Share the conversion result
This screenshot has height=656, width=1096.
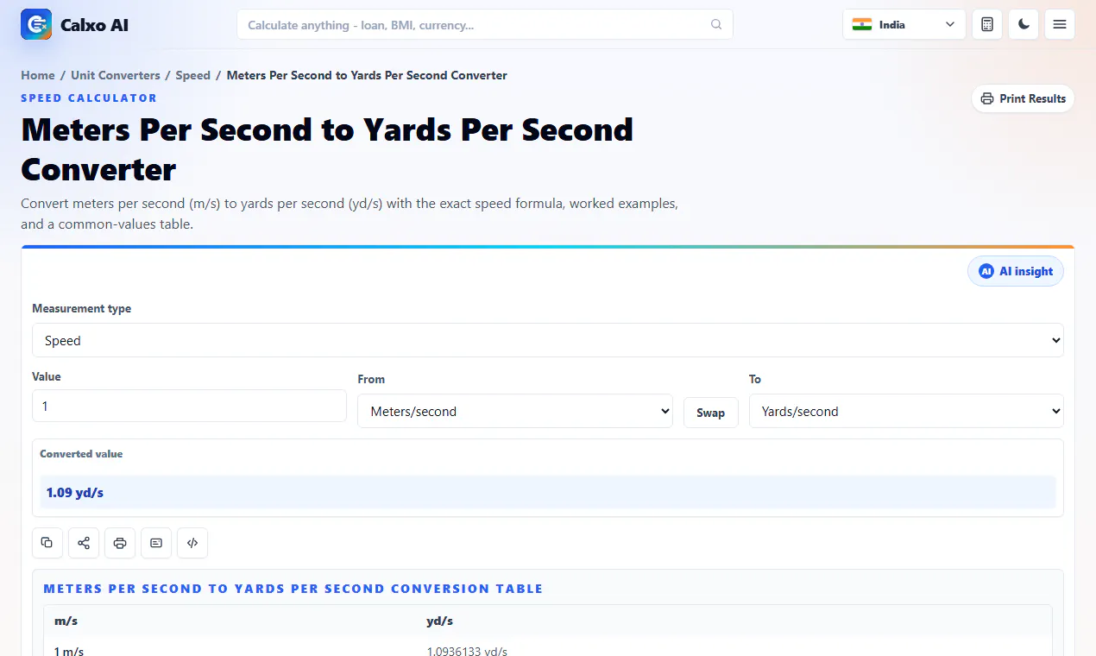pyautogui.click(x=84, y=543)
